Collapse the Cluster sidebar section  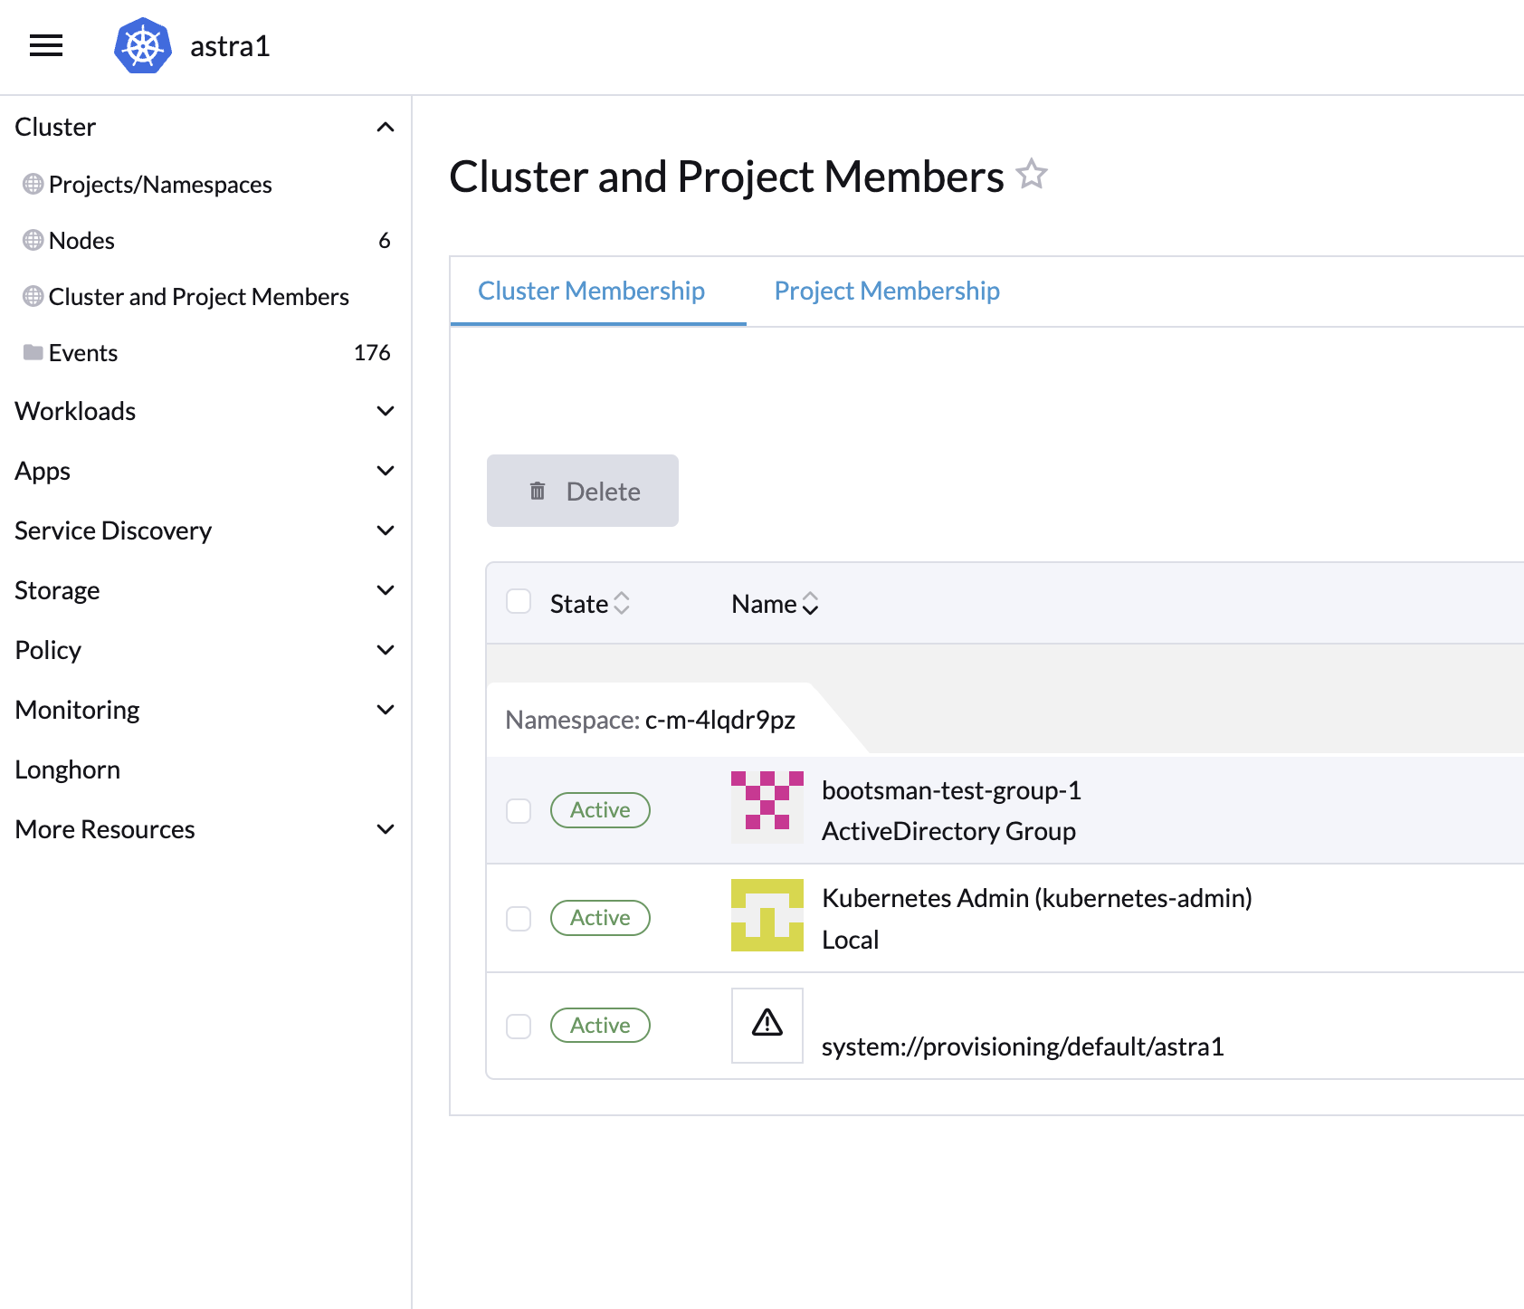point(385,127)
